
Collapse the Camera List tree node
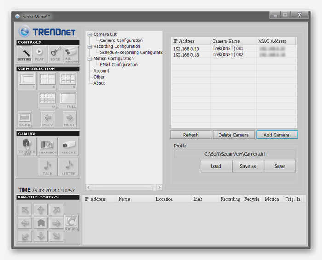pos(90,34)
